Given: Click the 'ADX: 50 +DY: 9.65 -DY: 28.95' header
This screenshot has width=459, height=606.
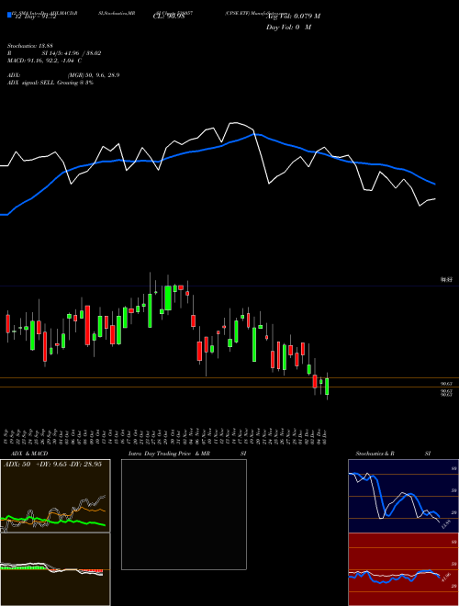Looking at the screenshot, I should tap(52, 464).
